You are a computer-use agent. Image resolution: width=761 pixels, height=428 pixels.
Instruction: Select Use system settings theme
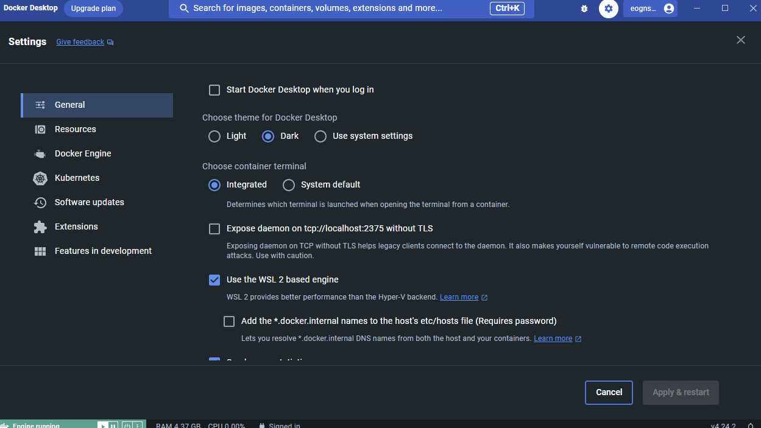point(320,136)
